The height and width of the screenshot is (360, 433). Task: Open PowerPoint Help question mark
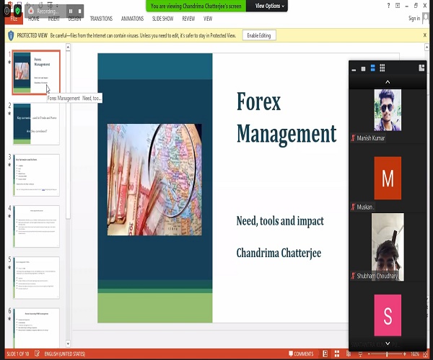(x=388, y=6)
